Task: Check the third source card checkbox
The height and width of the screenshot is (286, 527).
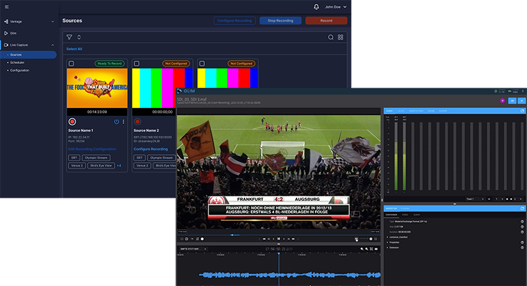Action: click(x=202, y=63)
